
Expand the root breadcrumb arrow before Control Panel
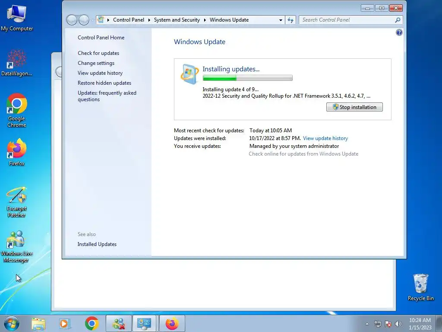click(x=108, y=20)
